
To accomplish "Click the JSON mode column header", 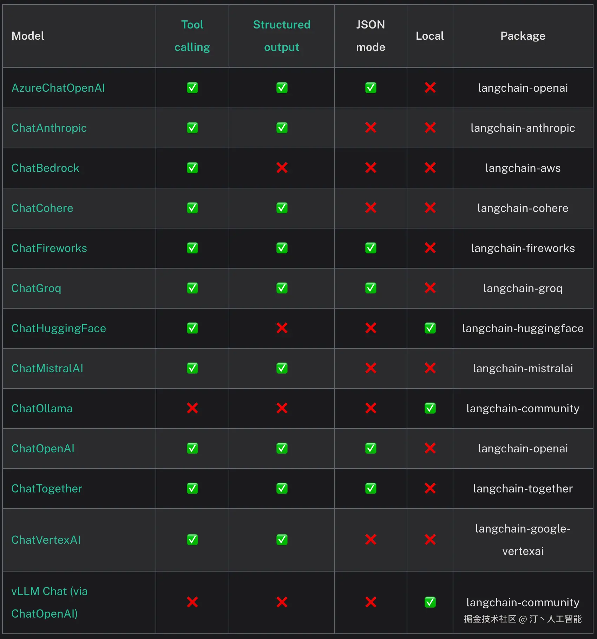I will (x=370, y=36).
